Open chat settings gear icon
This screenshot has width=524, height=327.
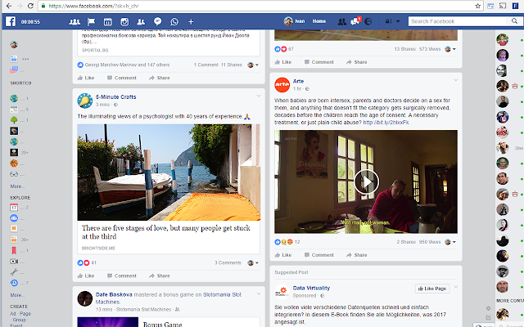(488, 308)
